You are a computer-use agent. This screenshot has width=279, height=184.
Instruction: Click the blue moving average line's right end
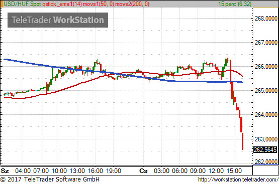click(242, 82)
